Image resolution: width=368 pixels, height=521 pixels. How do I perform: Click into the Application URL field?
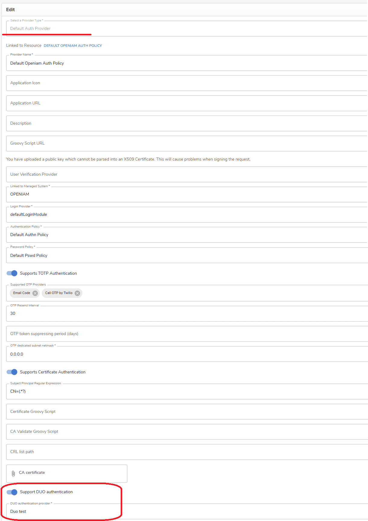[187, 103]
